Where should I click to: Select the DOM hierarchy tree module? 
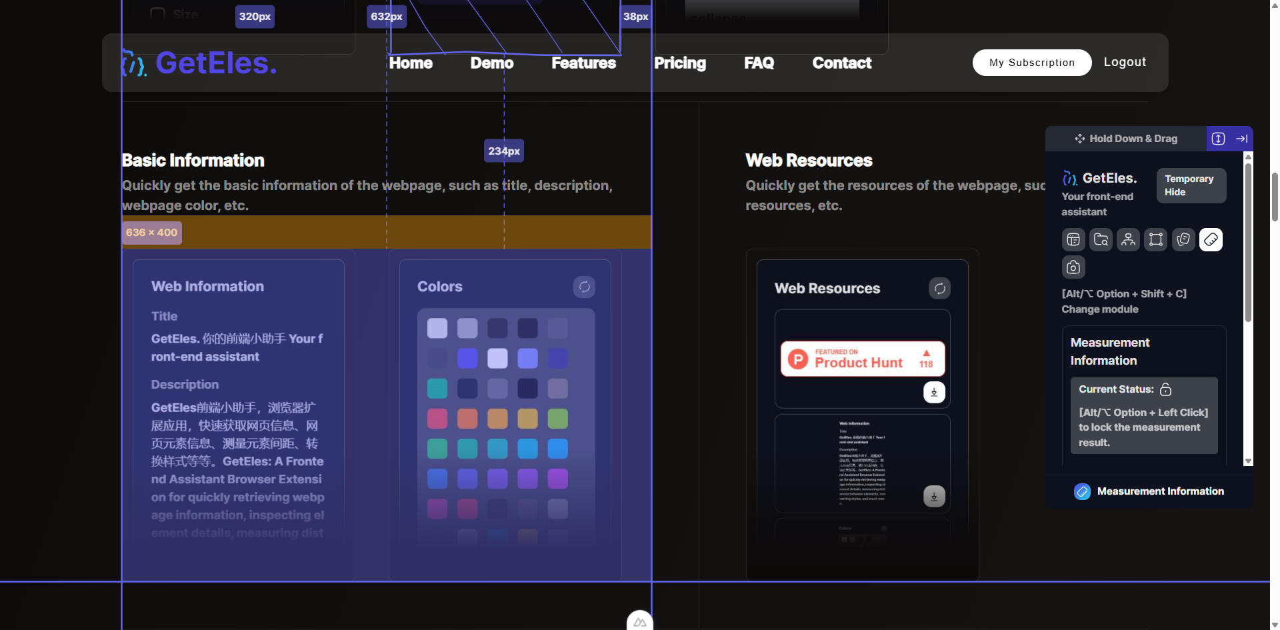pos(1128,239)
